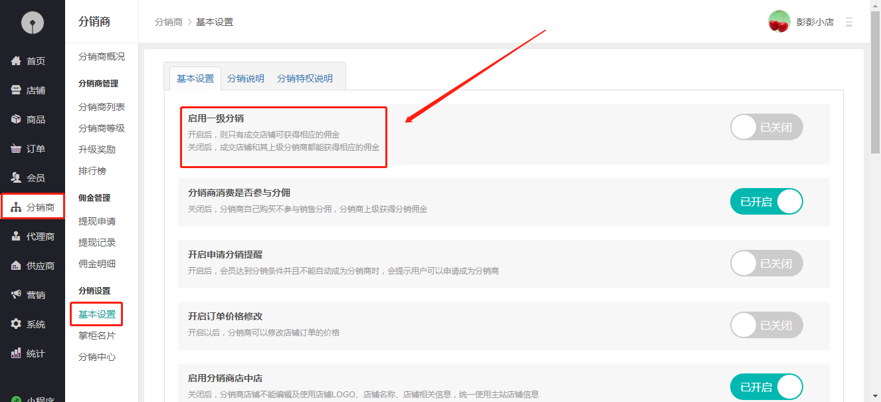Screen dimensions: 881x402
Task: Open the 营销 marketing megaphone icon
Action: click(x=17, y=294)
